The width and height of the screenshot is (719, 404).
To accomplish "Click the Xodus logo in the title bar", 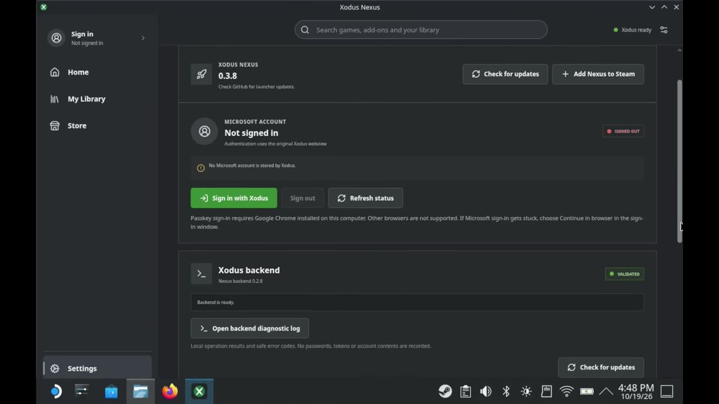I will (44, 7).
